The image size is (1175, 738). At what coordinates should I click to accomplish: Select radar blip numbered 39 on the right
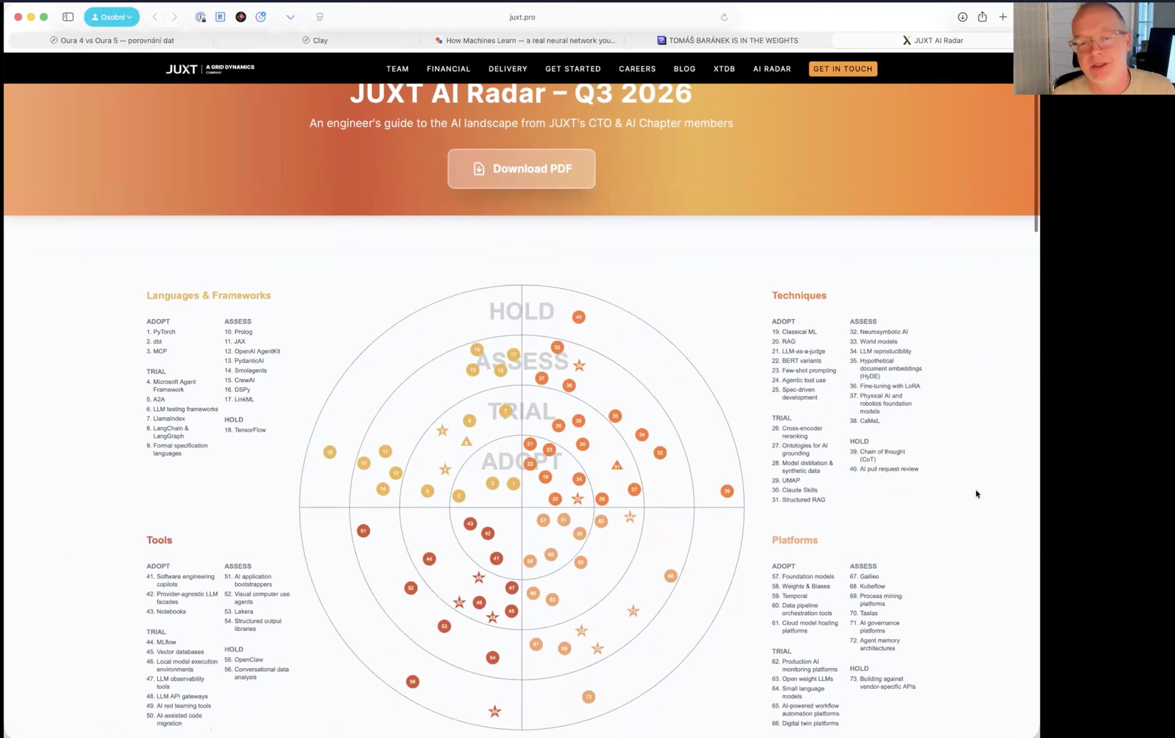pos(727,491)
